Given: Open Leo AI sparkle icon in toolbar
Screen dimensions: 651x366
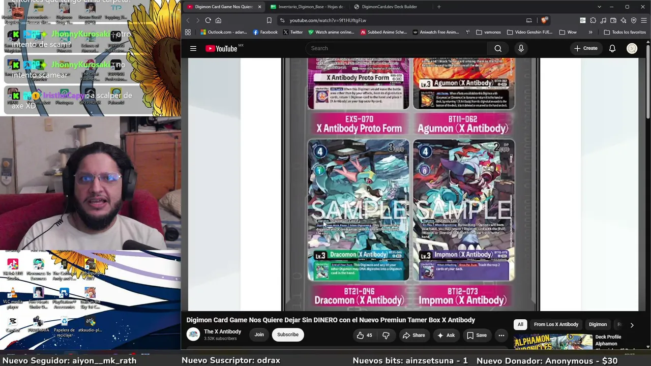Looking at the screenshot, I should click(x=624, y=20).
